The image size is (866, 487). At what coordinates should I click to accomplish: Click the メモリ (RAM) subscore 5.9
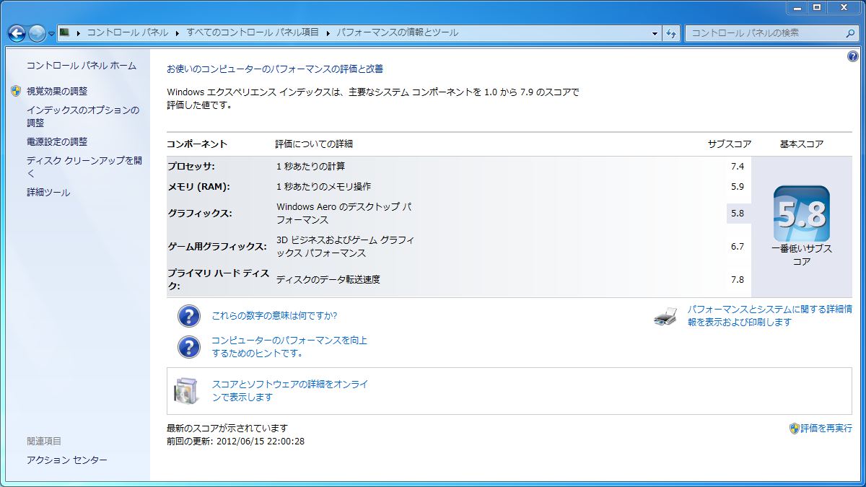(x=737, y=187)
